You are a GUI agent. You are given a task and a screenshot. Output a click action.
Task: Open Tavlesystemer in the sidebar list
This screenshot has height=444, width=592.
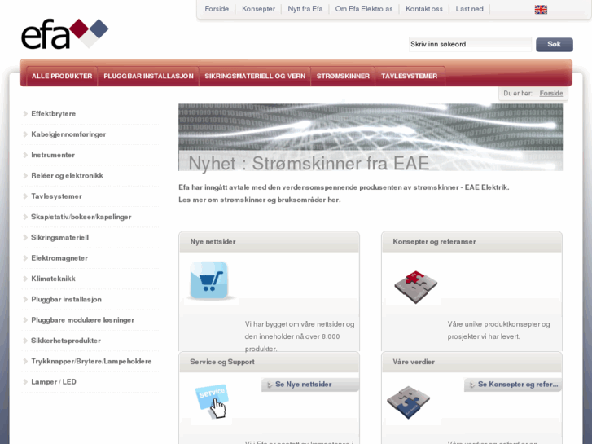[56, 196]
